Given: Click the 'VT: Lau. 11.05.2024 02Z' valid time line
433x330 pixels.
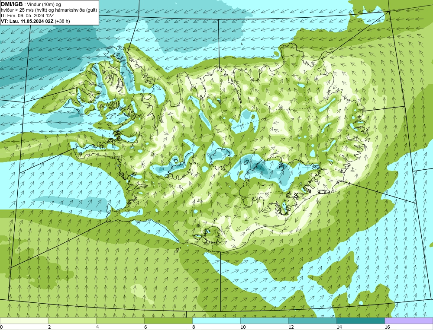Looking at the screenshot, I should pos(27,21).
